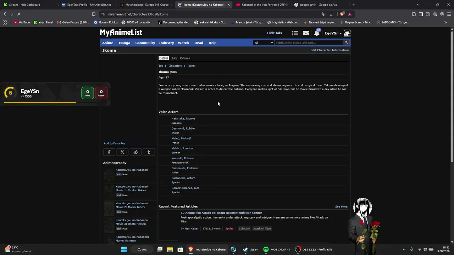Open voice actor Hatanaka, Tasuku
Viewport: 454px width, 255px height.
[x=183, y=119]
